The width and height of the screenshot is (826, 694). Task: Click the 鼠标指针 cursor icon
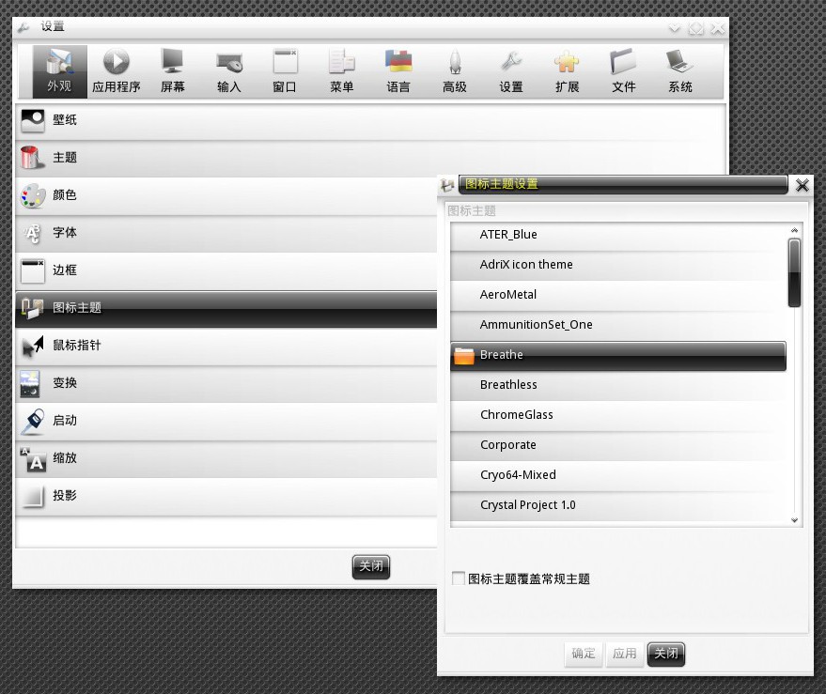tap(33, 346)
